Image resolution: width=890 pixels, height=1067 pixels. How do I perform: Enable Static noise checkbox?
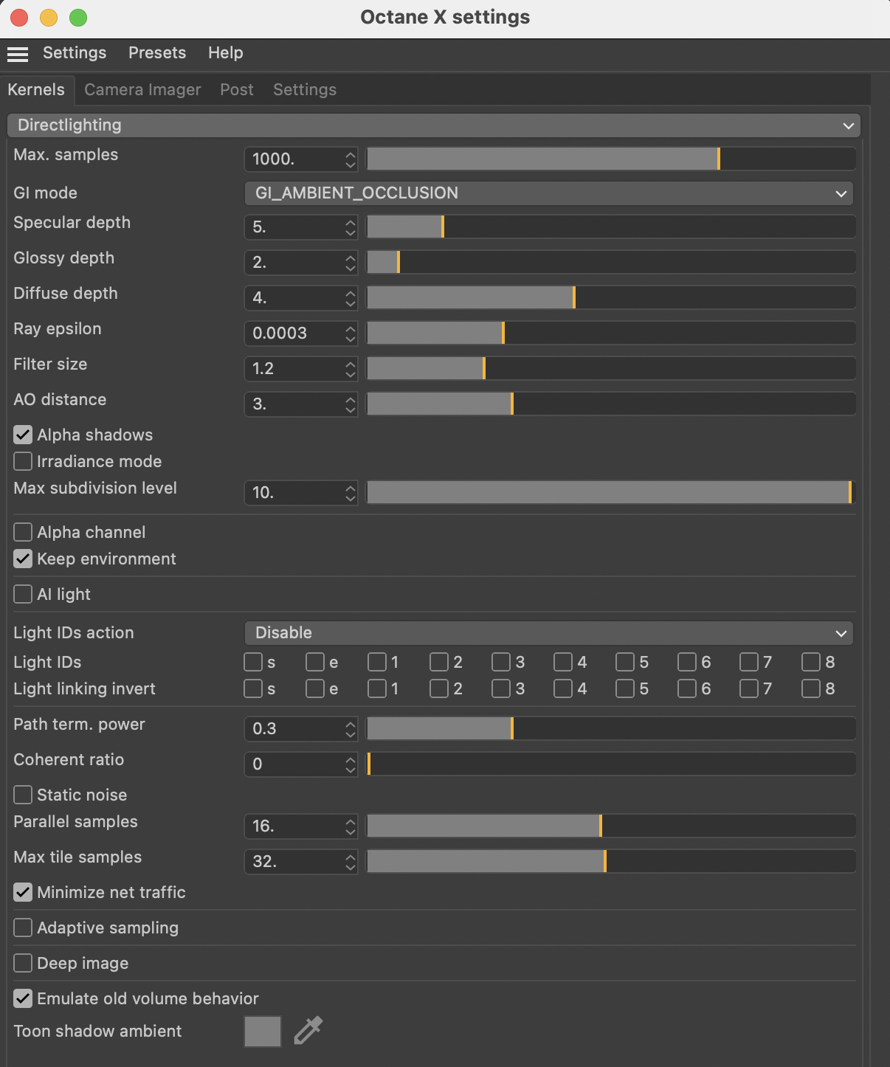coord(23,795)
